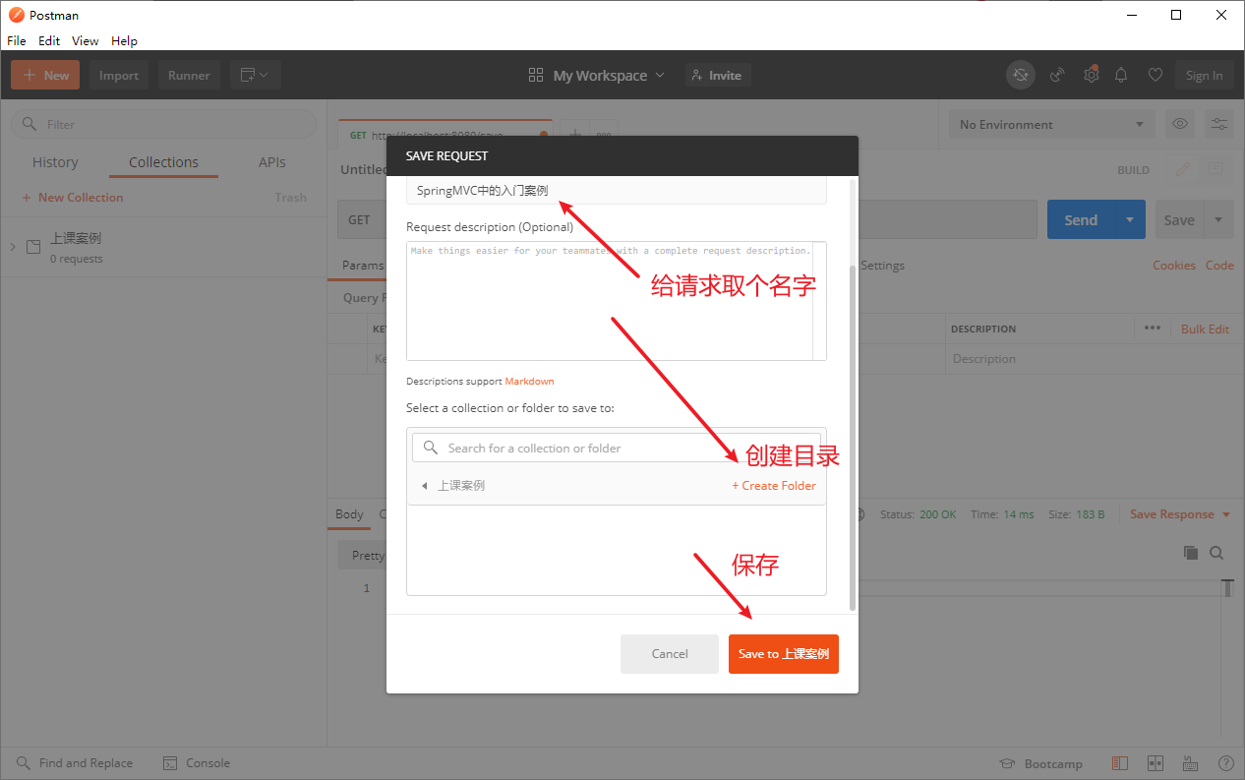Open the Send button dropdown arrow
This screenshot has width=1245, height=780.
coord(1130,219)
